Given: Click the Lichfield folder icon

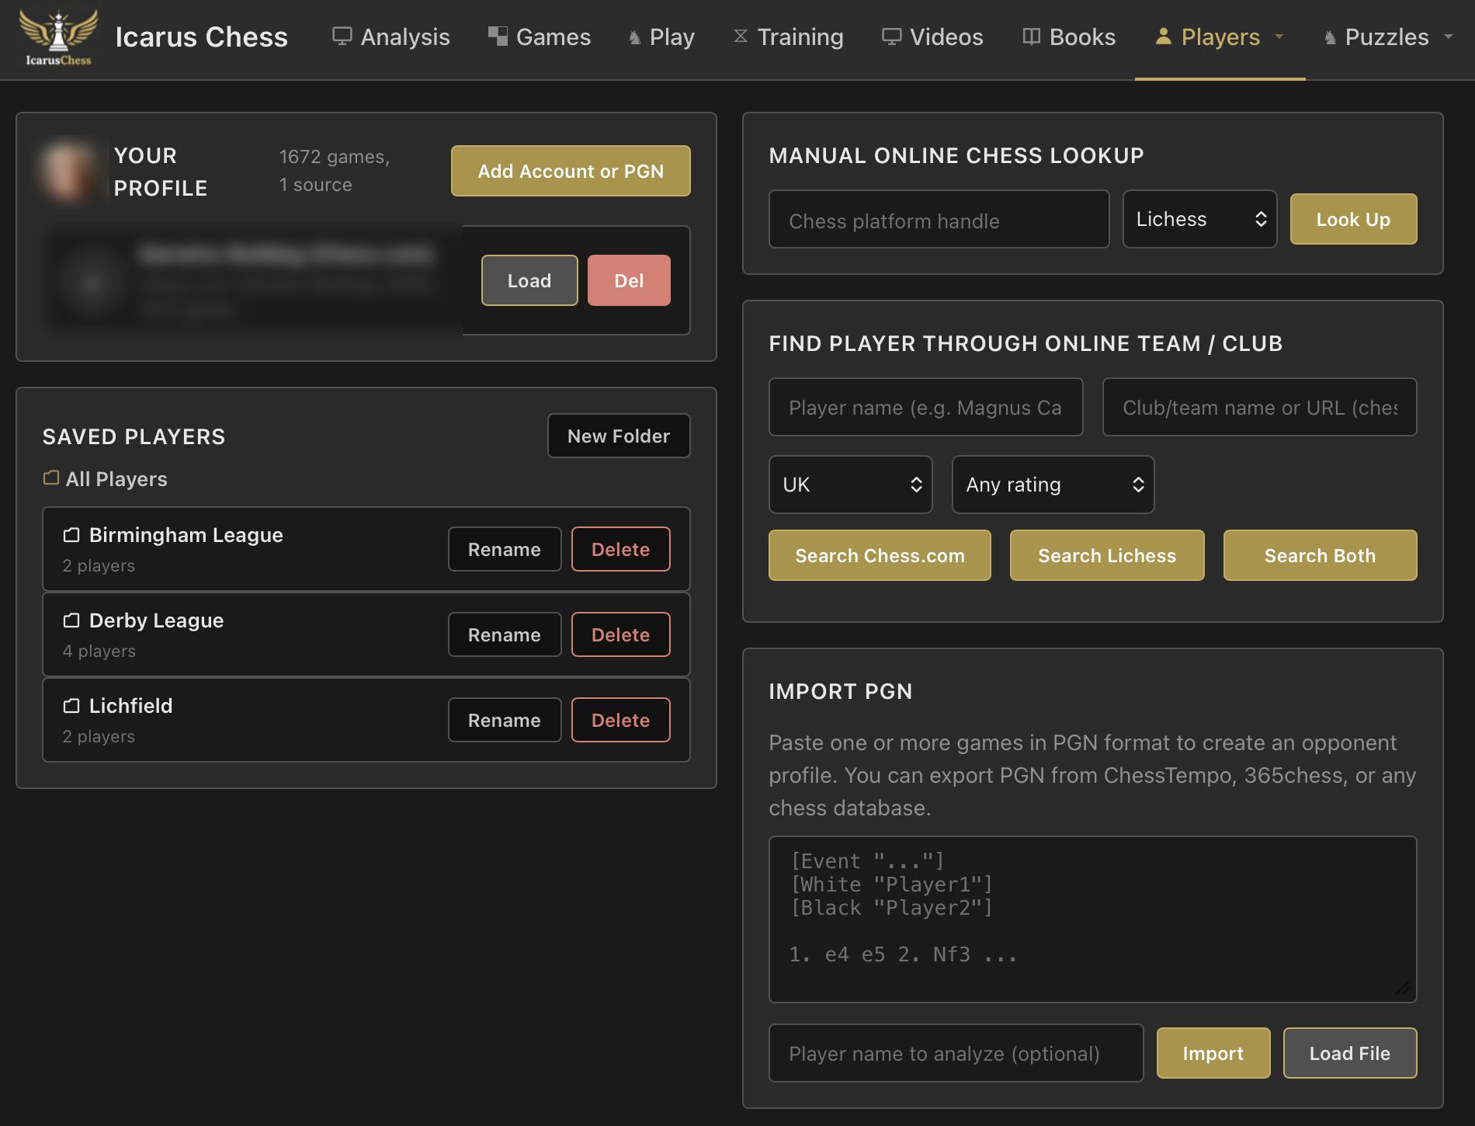Looking at the screenshot, I should (71, 706).
